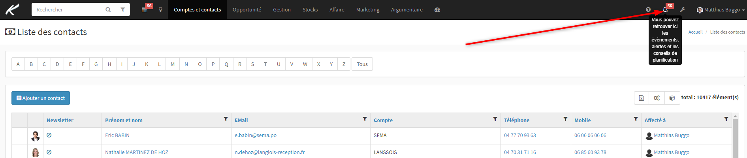Click the dashboard gauge icon in navbar
The image size is (747, 158).
pyautogui.click(x=437, y=9)
